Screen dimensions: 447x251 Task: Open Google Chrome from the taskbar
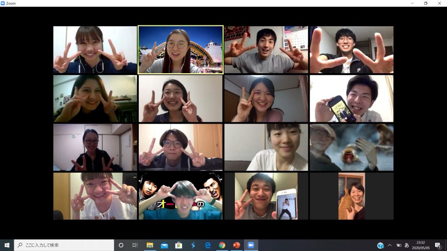222,245
